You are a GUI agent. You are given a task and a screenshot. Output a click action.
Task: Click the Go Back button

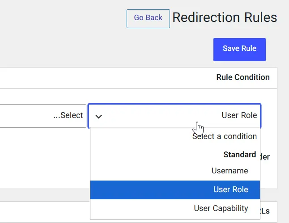tap(148, 19)
